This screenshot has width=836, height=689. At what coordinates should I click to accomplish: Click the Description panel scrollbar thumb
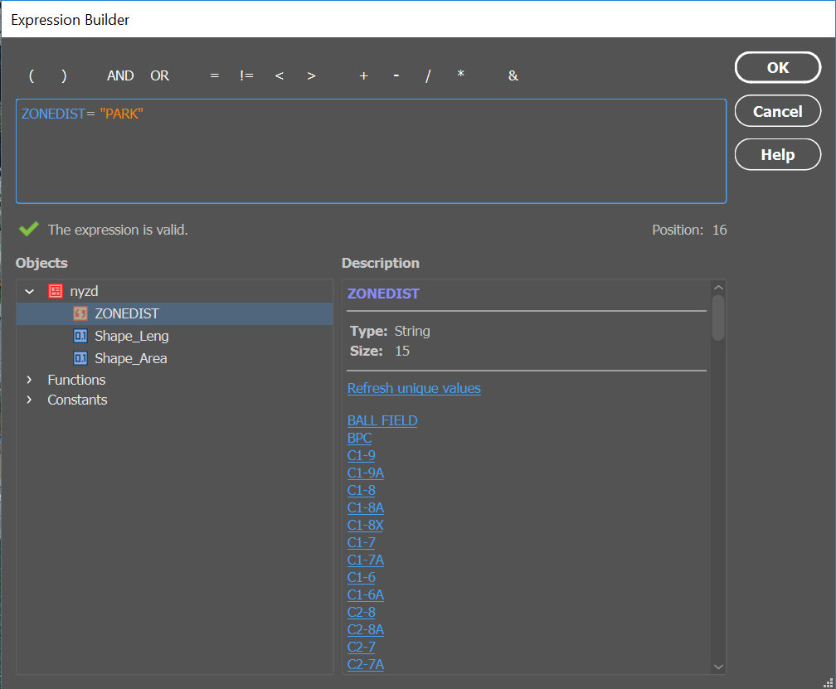(718, 318)
